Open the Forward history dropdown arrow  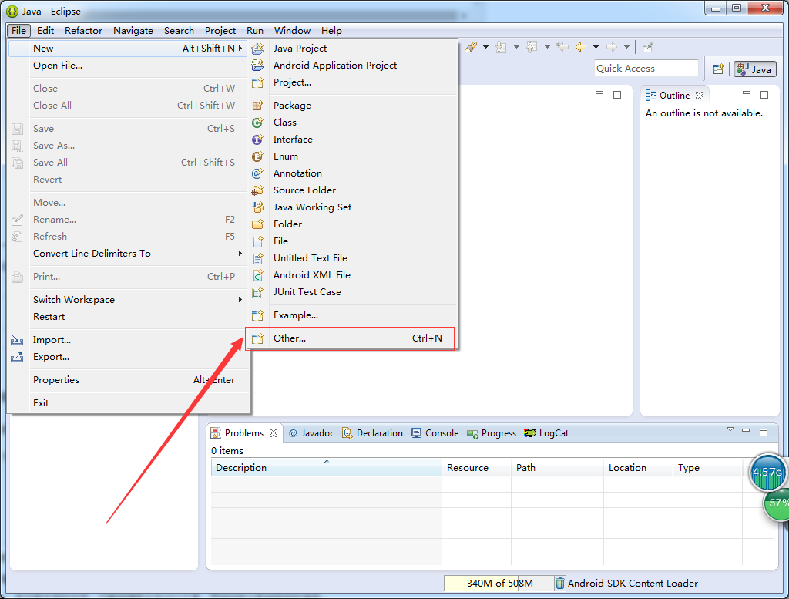(627, 47)
